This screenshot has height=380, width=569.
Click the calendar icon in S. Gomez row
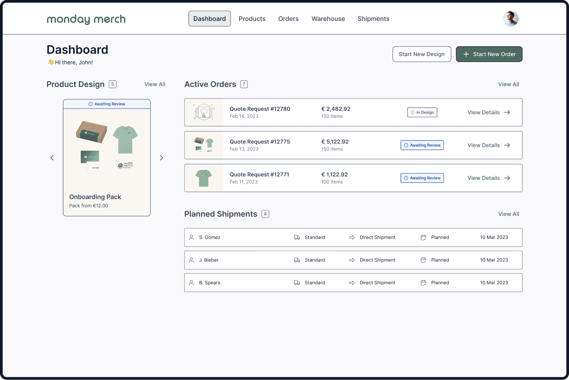tap(423, 237)
